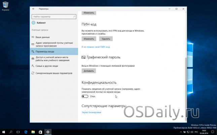Select Ваши данные in the sidebar

pos(42,37)
